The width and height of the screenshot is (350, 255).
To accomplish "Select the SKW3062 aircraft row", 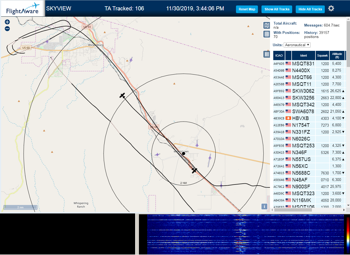I will (309, 91).
